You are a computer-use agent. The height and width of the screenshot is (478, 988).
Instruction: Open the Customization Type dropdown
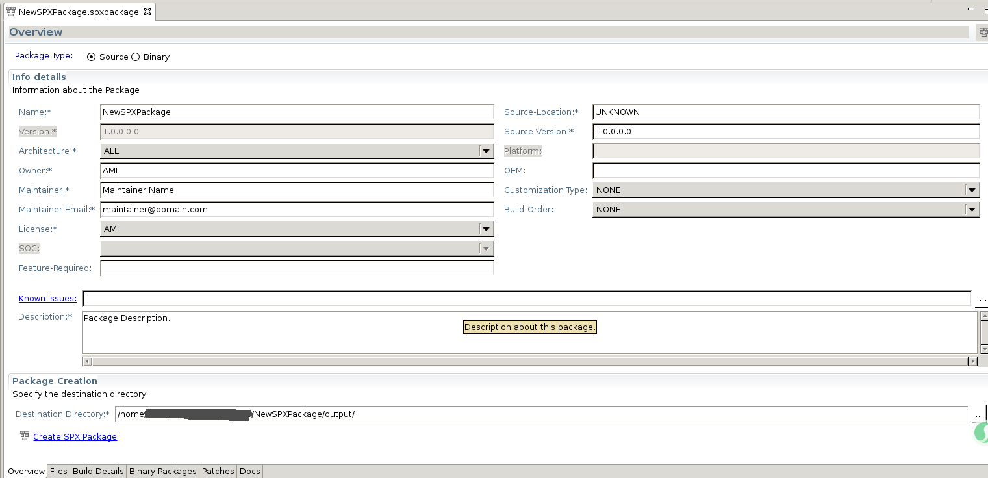972,190
